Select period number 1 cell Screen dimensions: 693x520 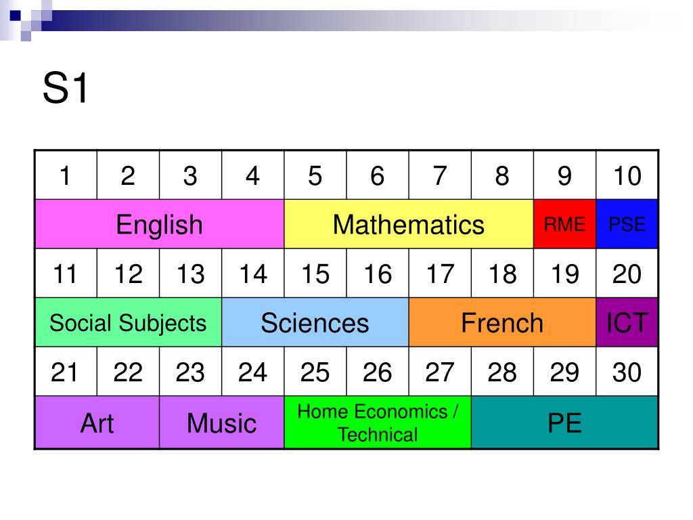66,175
